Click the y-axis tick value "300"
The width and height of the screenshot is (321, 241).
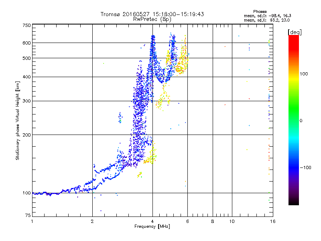[x=26, y=101]
